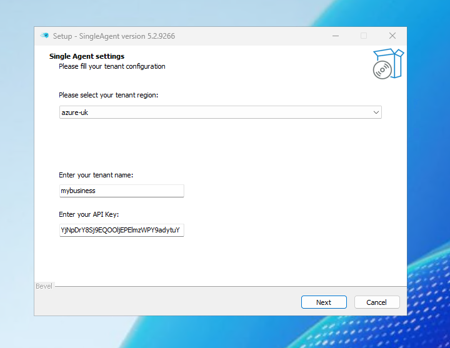Click the 'Single Agent settings' heading
Image resolution: width=450 pixels, height=348 pixels.
tap(87, 56)
